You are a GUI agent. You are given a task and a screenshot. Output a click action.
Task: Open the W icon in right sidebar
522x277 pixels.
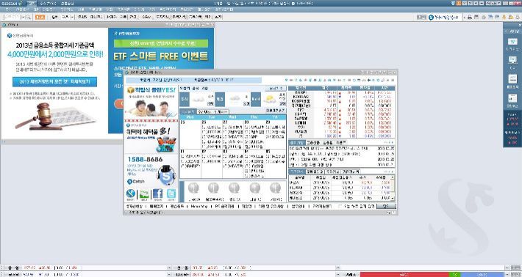click(512, 42)
